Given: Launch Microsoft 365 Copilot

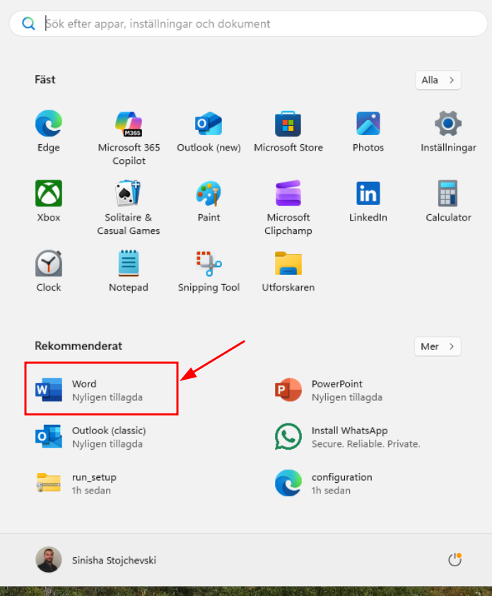Looking at the screenshot, I should [x=129, y=124].
